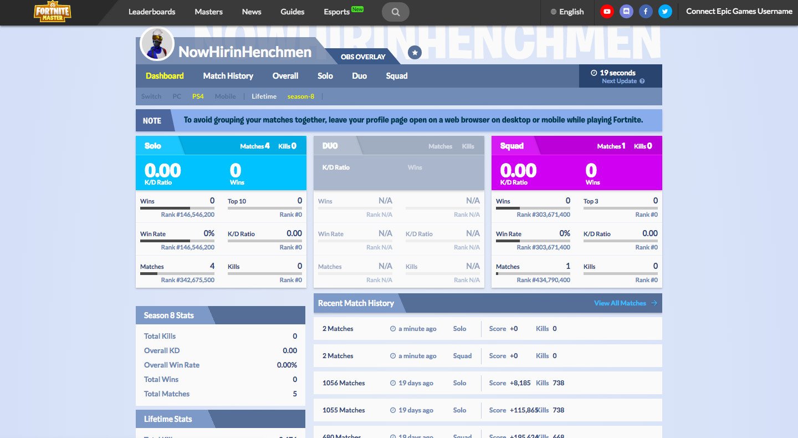798x438 pixels.
Task: Click the '+8,185' score value
Action: 520,383
